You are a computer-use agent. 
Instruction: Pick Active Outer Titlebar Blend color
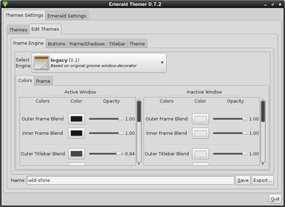pyautogui.click(x=76, y=154)
